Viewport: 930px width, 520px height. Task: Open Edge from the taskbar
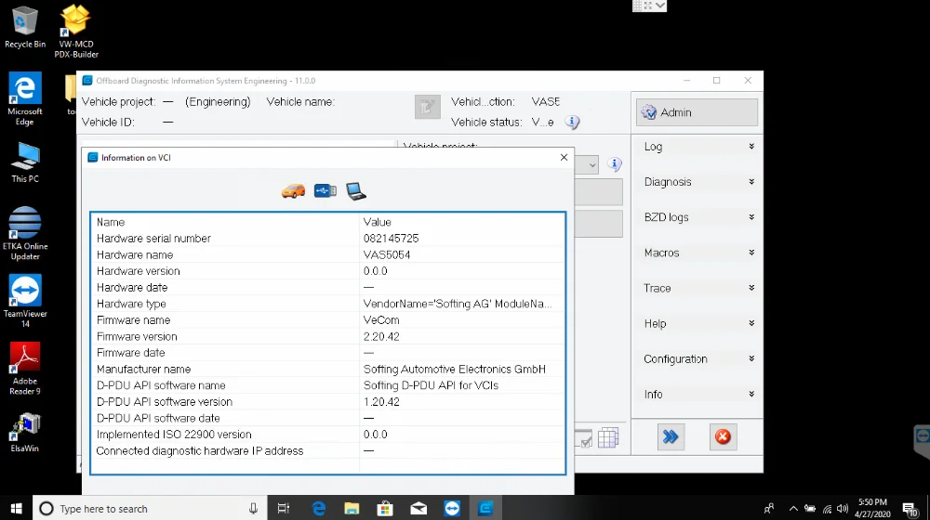[318, 509]
